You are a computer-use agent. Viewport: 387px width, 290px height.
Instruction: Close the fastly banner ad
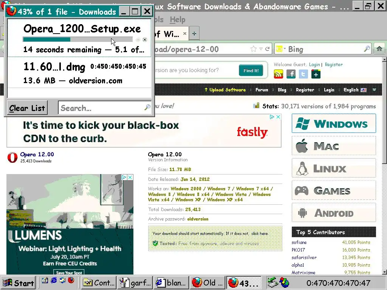[278, 117]
